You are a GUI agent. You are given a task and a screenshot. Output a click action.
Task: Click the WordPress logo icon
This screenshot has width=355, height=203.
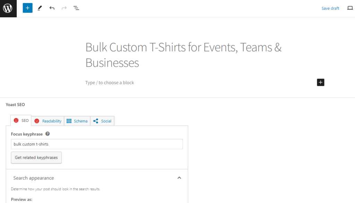(8, 8)
